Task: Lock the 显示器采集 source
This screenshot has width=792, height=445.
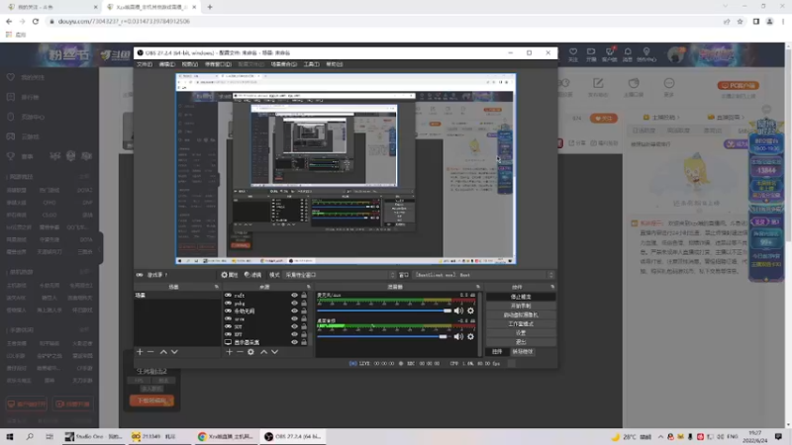Action: pos(304,342)
